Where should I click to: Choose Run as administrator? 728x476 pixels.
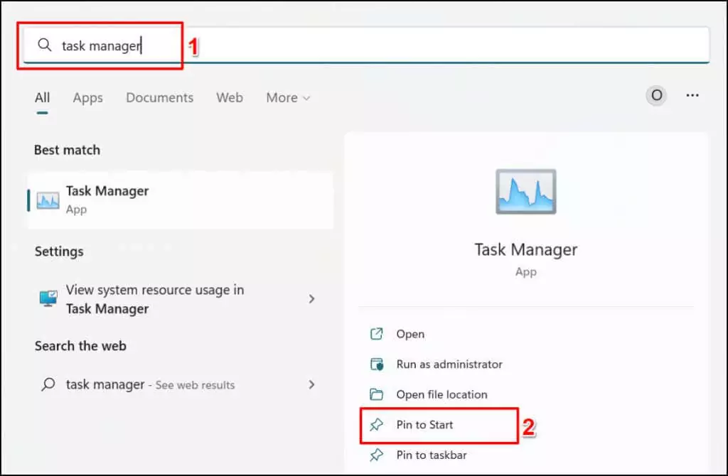[449, 364]
